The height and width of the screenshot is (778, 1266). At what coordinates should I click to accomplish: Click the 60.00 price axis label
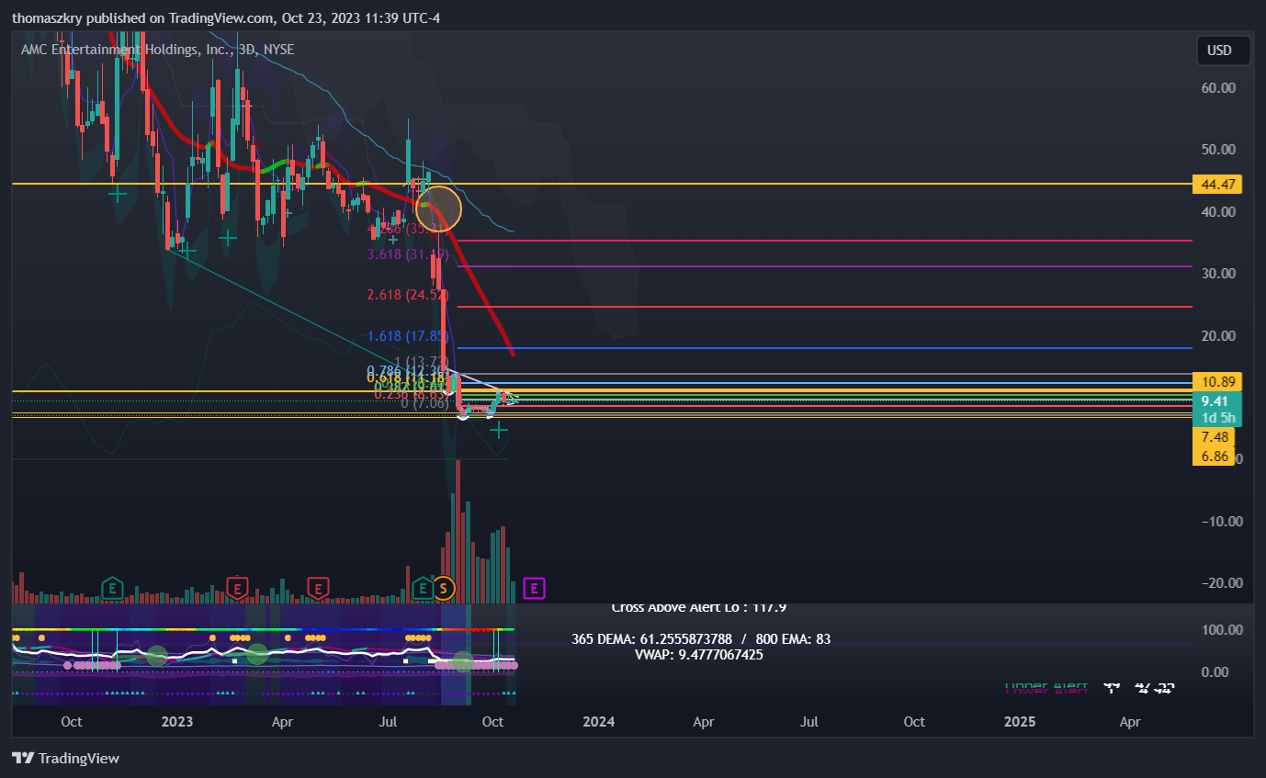(x=1218, y=87)
